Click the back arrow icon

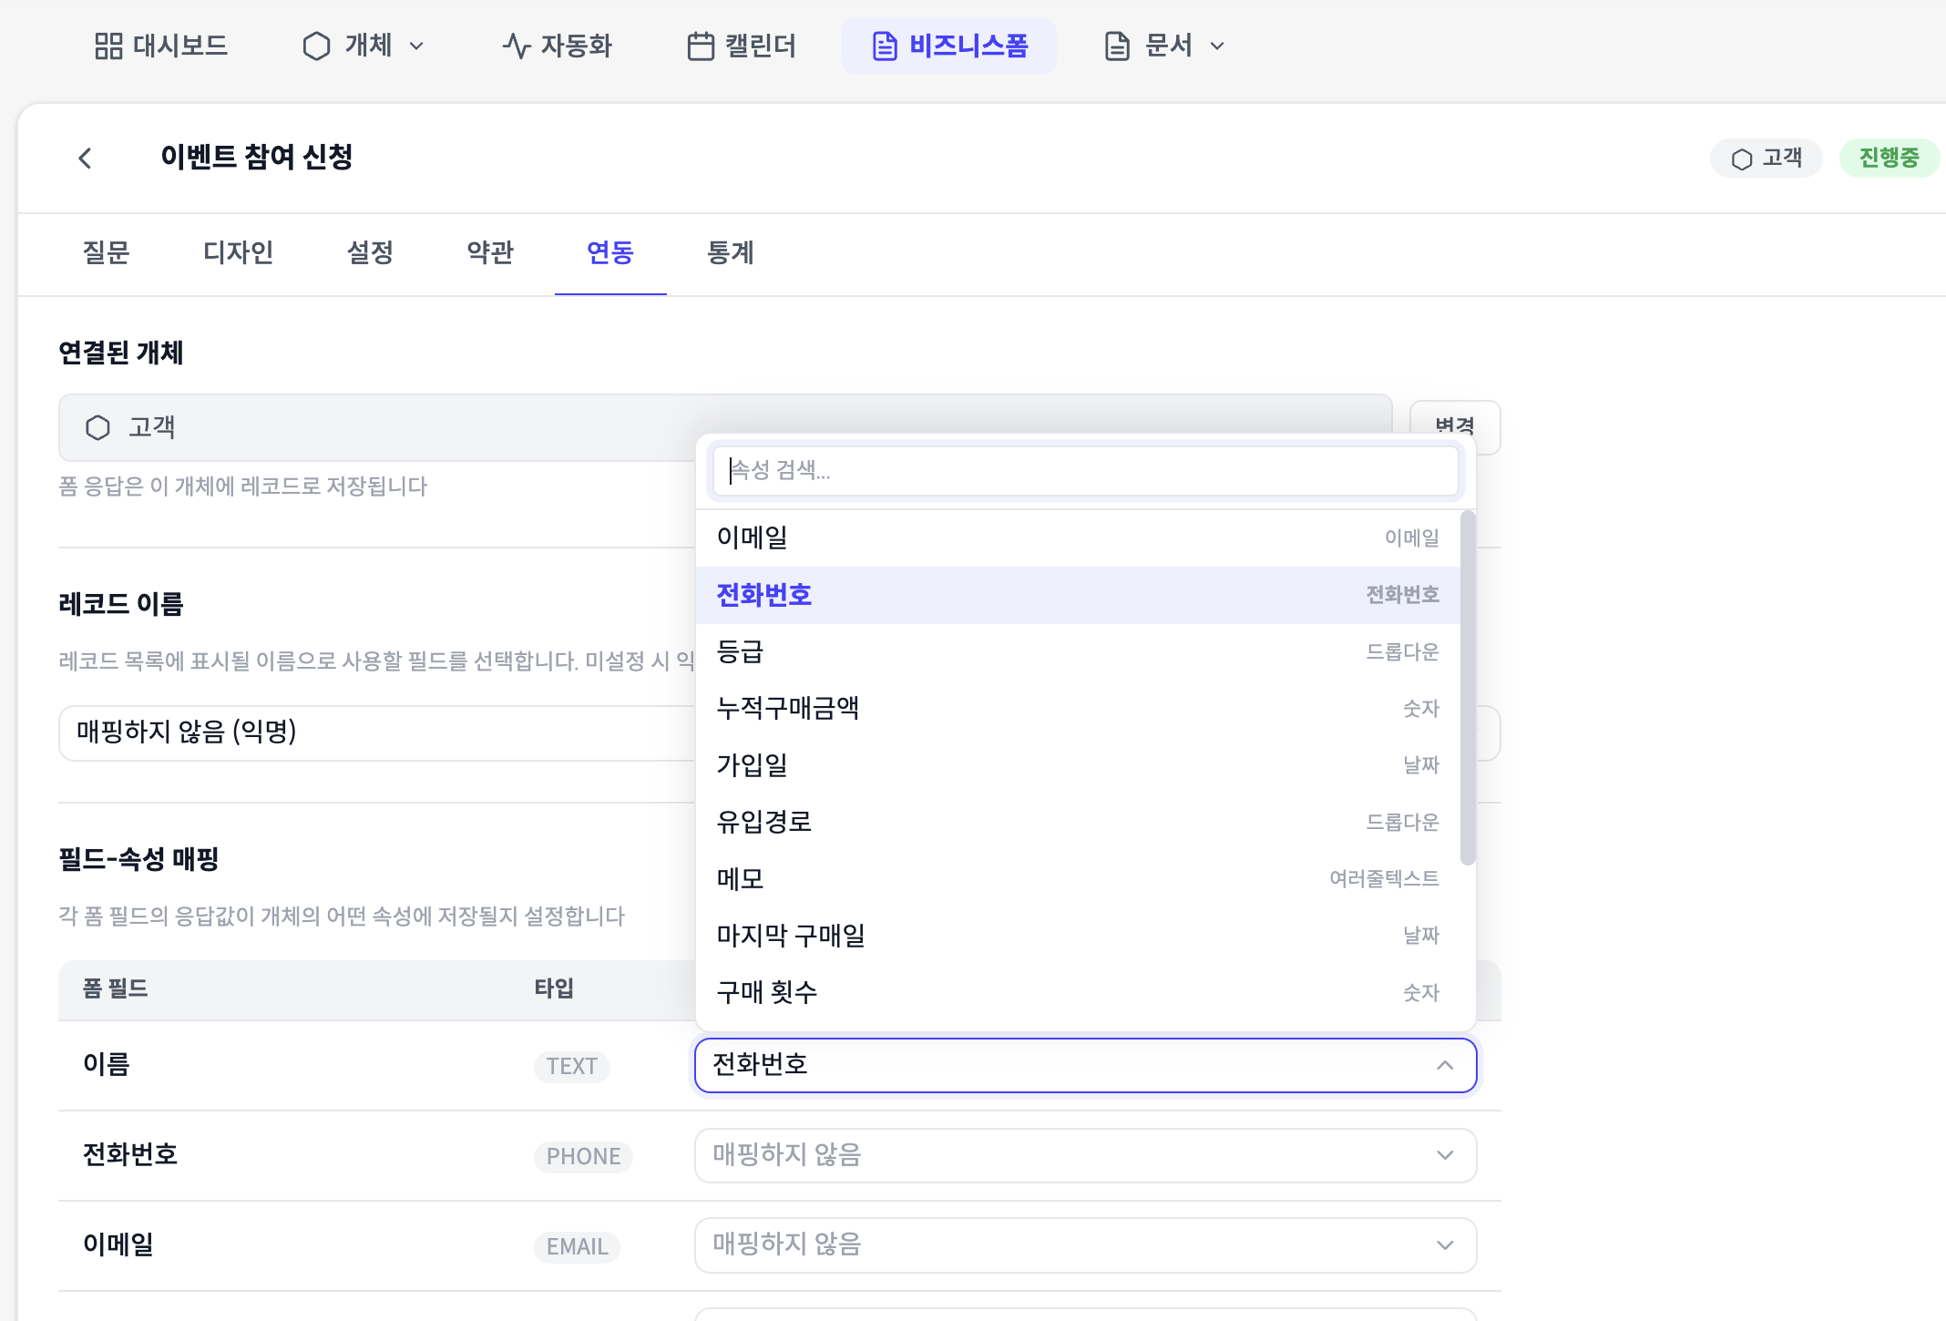point(86,159)
